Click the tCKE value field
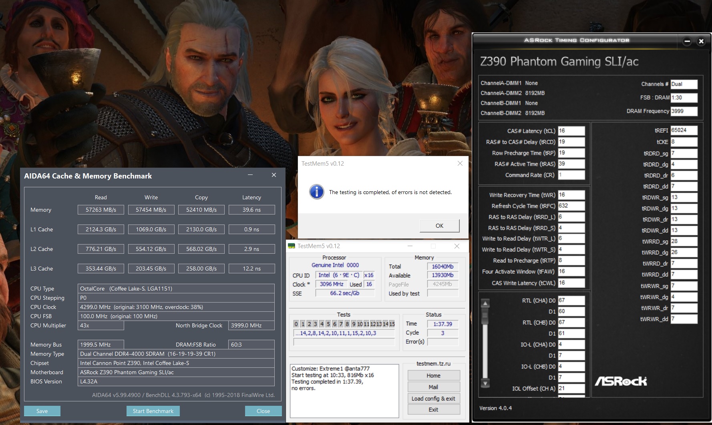712x425 pixels. pos(684,142)
